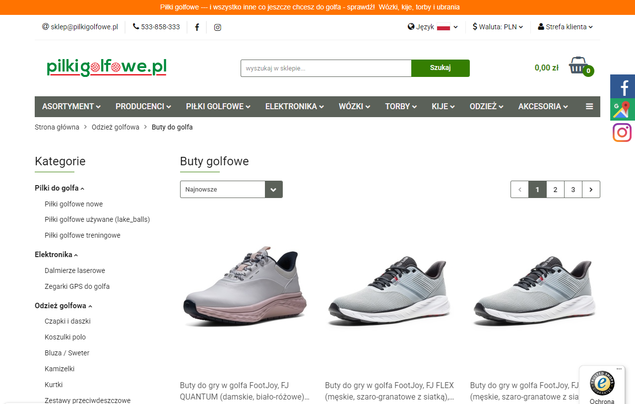
Task: Click the Facebook icon on the right edge
Action: click(622, 86)
